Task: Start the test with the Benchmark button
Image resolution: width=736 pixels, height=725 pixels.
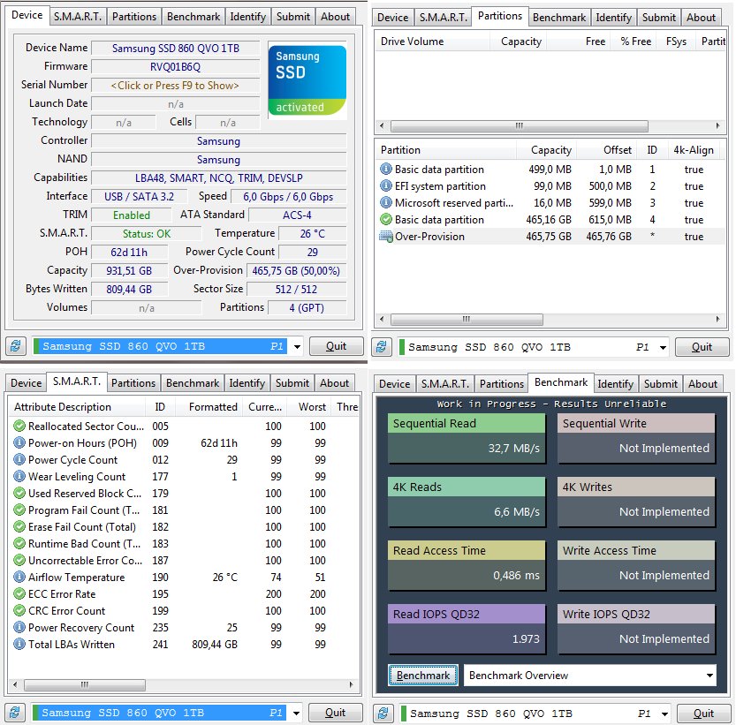Action: click(423, 676)
